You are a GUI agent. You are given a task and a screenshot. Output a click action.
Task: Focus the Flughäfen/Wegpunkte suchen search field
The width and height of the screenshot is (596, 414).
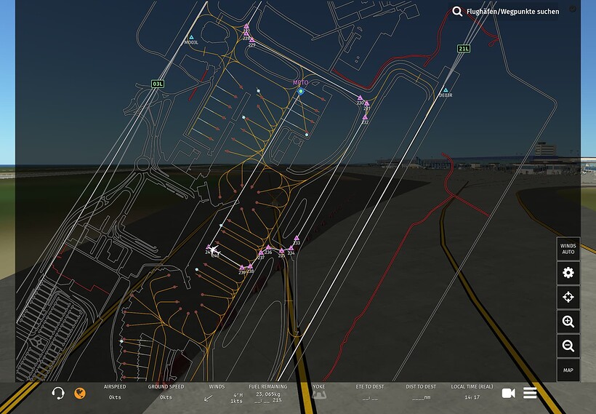coord(512,12)
